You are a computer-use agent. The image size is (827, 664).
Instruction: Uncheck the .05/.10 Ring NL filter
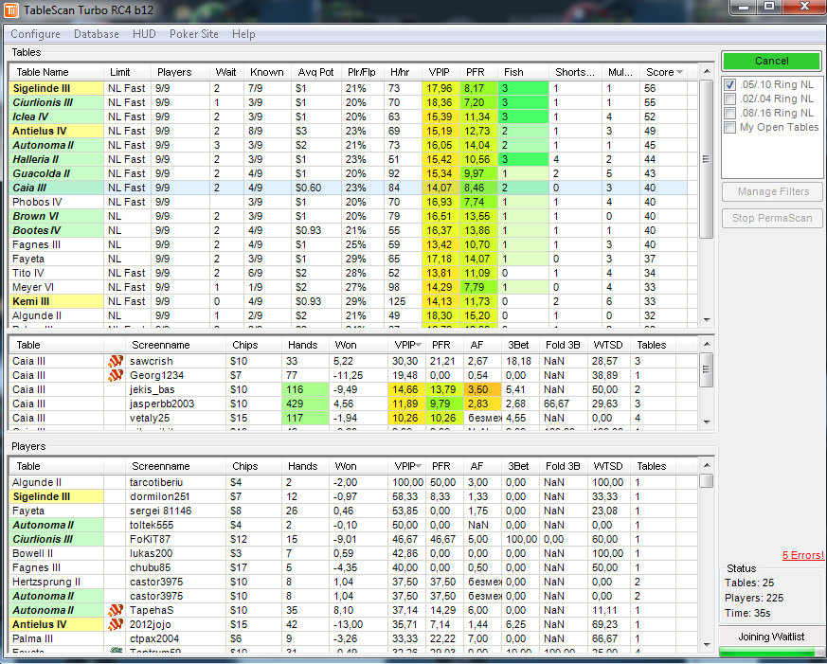tap(729, 84)
